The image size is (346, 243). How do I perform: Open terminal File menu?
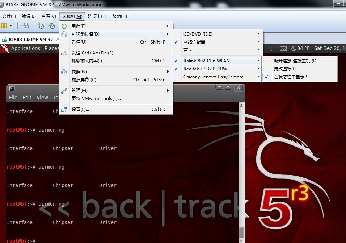13,98
